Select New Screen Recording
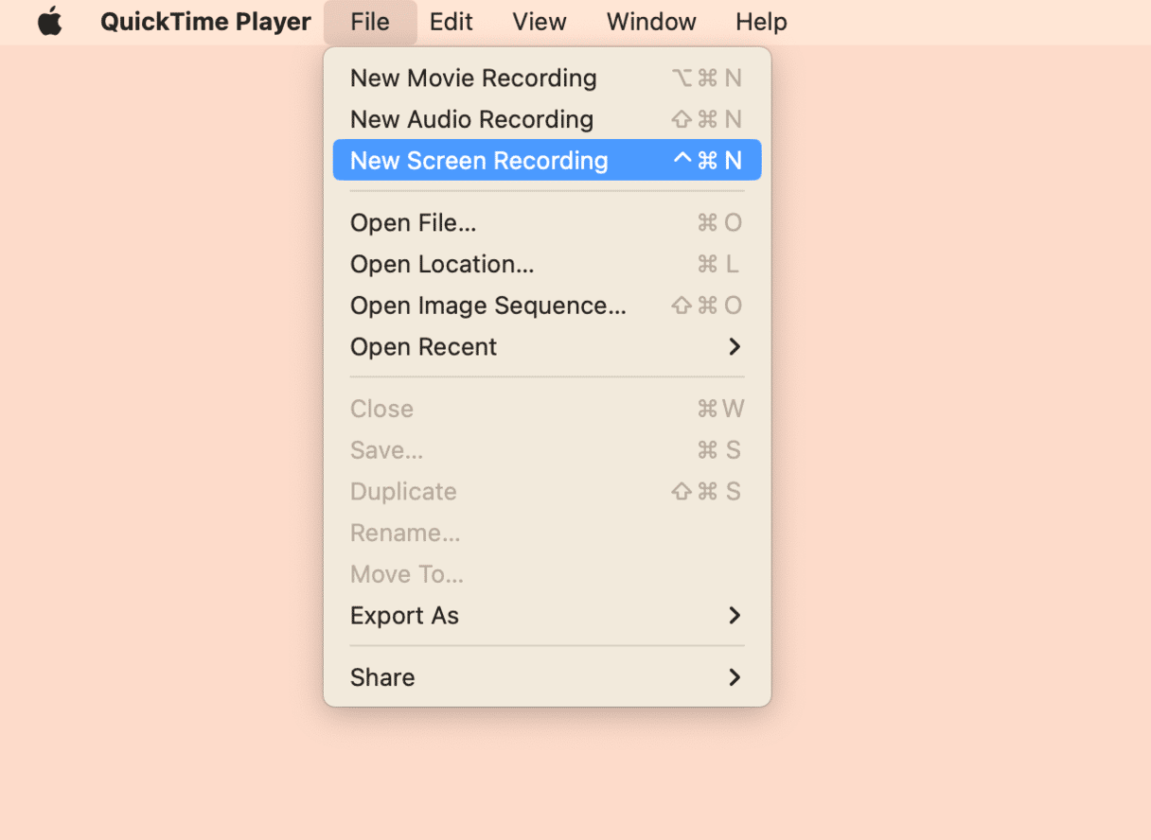 [479, 161]
